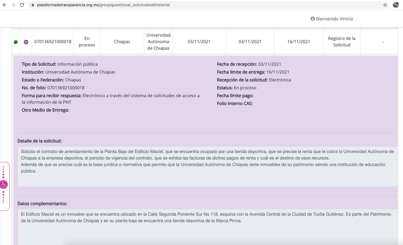Screen dimensions: 403x245
Task: Click the Fecha límite pago label
Action: (x=235, y=96)
